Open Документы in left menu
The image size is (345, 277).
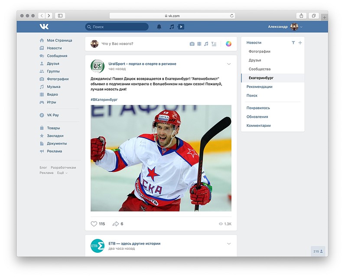tap(53, 143)
